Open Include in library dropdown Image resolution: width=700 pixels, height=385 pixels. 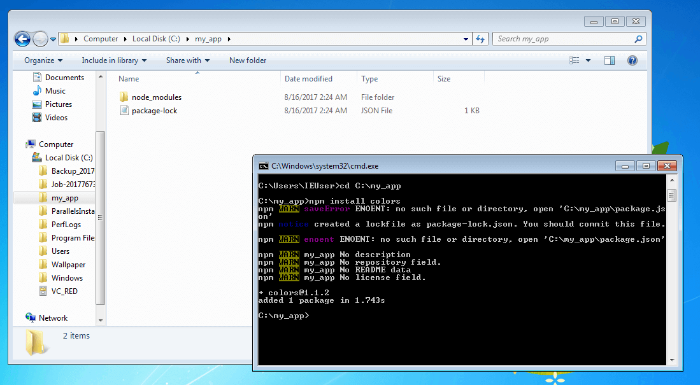114,60
